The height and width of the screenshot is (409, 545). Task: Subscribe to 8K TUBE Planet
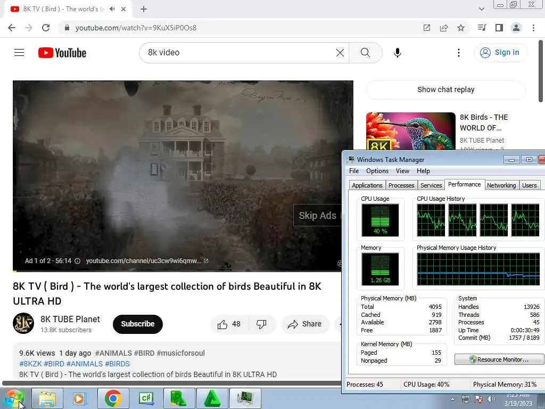tap(138, 324)
